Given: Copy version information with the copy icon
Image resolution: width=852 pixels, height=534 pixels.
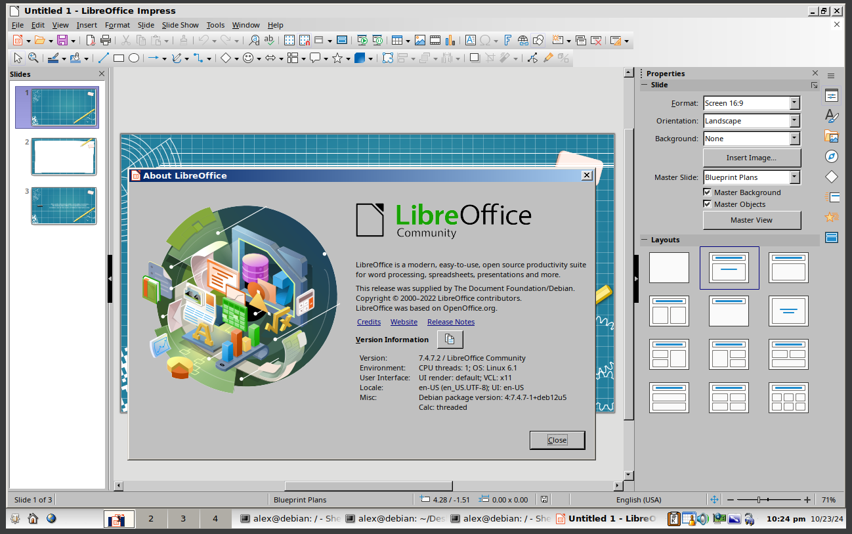Looking at the screenshot, I should pos(450,340).
